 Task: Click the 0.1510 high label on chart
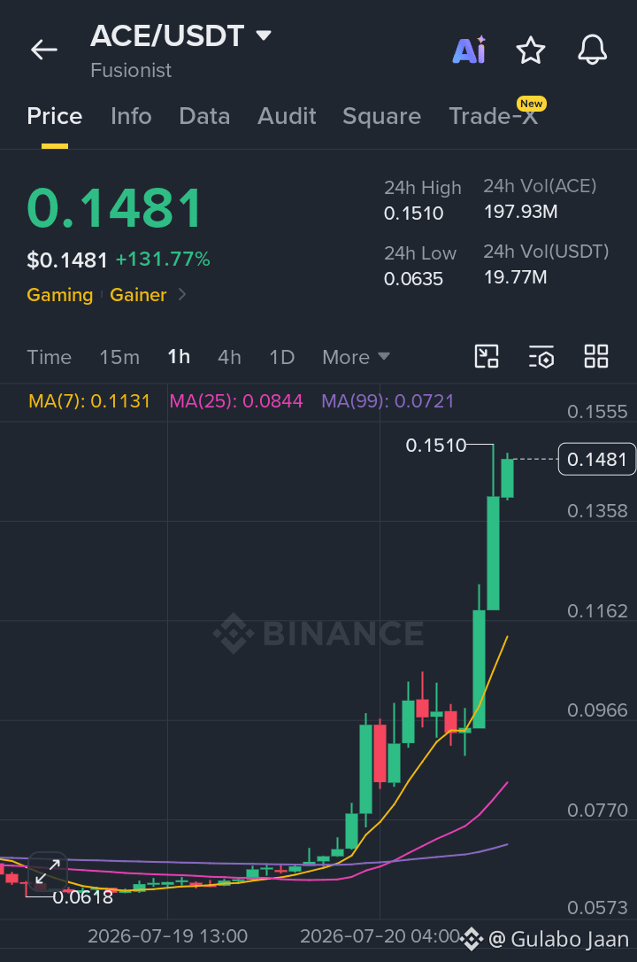click(436, 446)
